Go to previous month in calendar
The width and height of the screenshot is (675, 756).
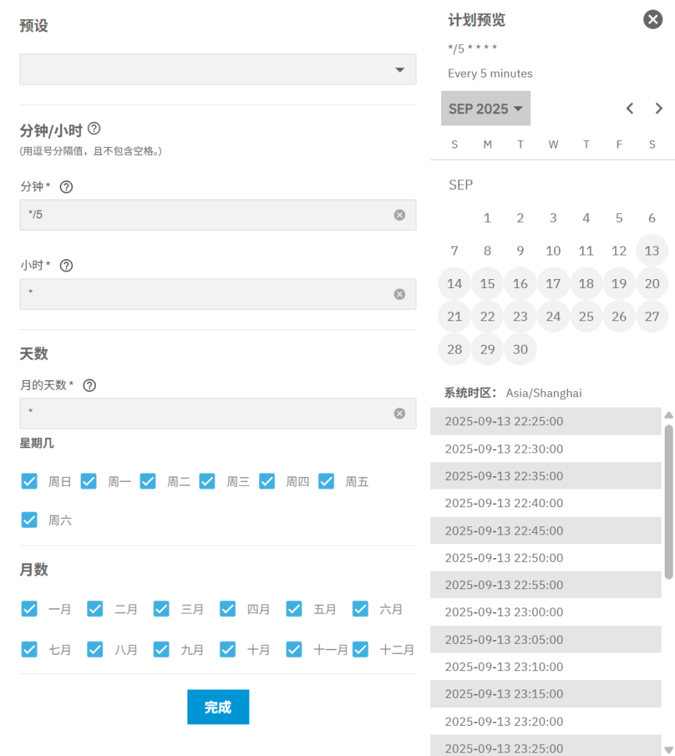click(629, 109)
